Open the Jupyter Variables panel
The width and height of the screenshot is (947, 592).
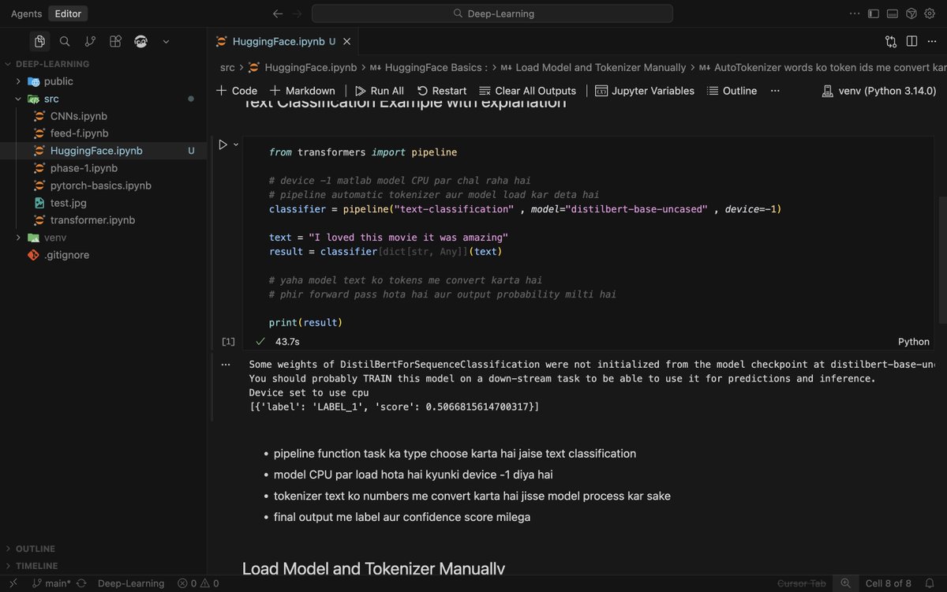(x=645, y=91)
